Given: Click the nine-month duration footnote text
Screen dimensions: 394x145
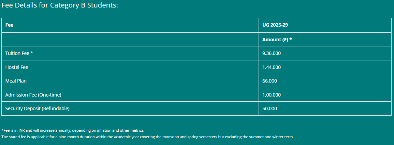Looking at the screenshot, I should pos(147,137).
